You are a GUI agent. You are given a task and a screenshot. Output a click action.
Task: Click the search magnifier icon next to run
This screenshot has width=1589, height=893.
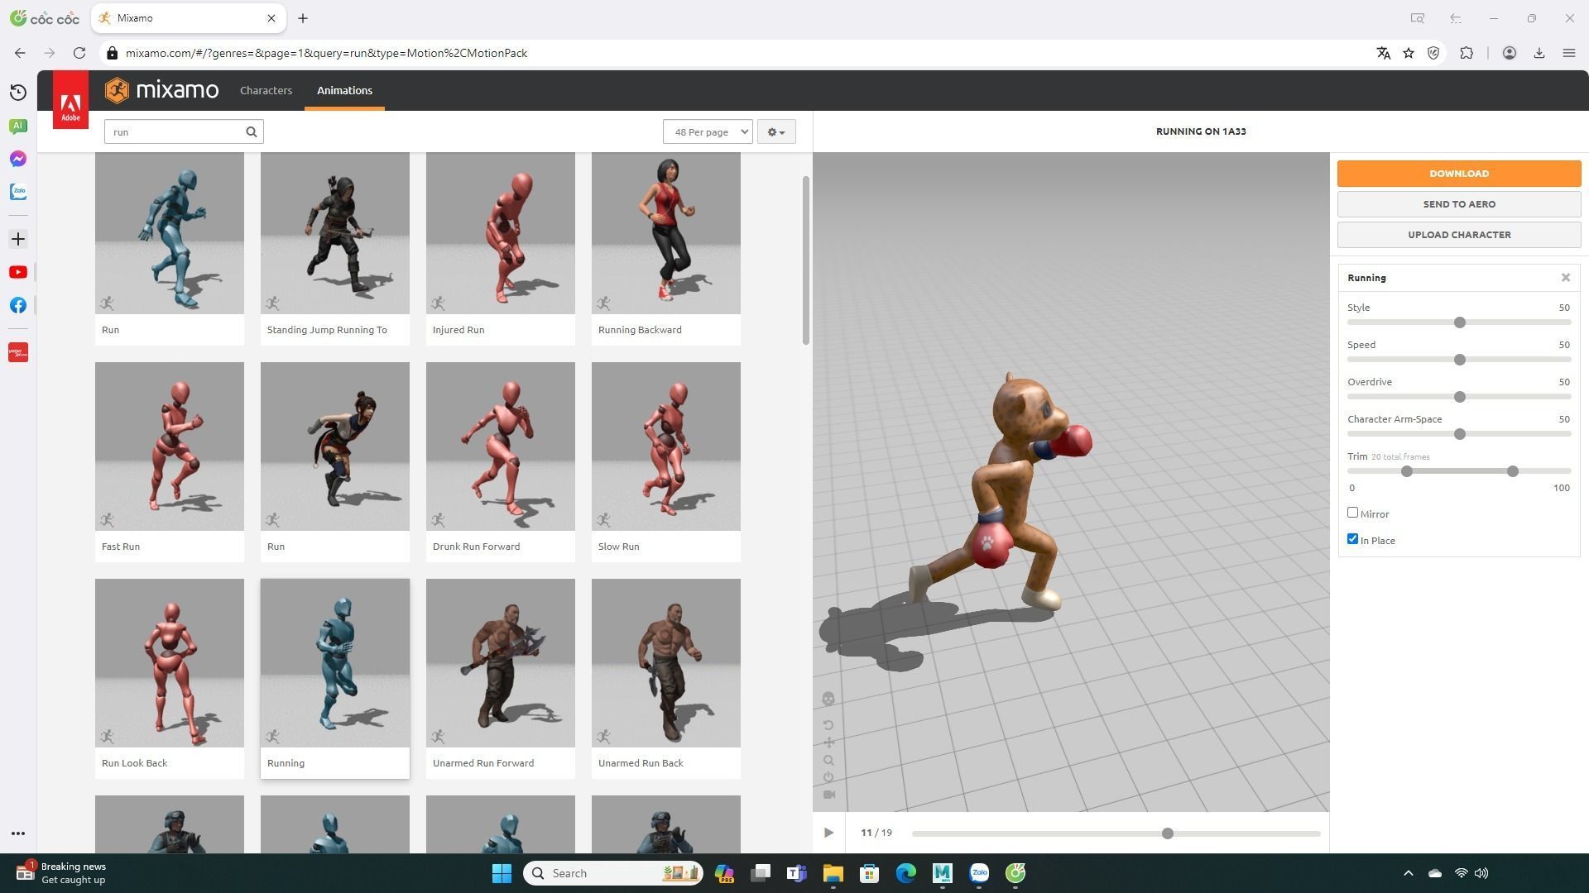coord(252,131)
